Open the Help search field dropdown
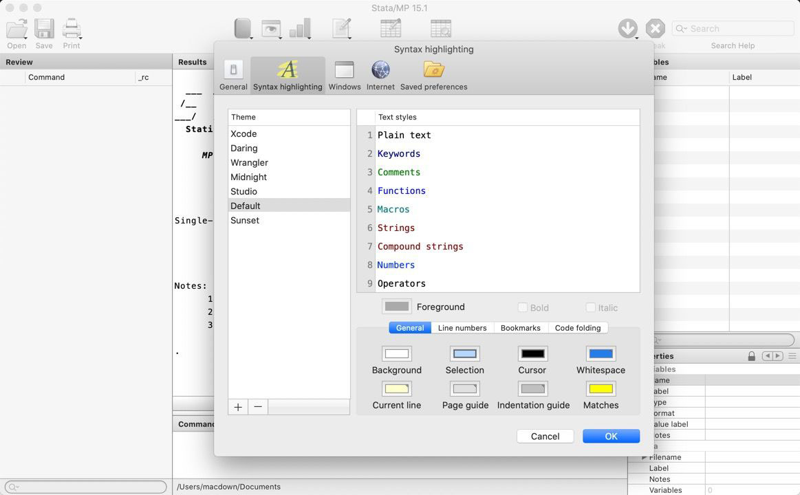The width and height of the screenshot is (800, 495). tap(682, 29)
